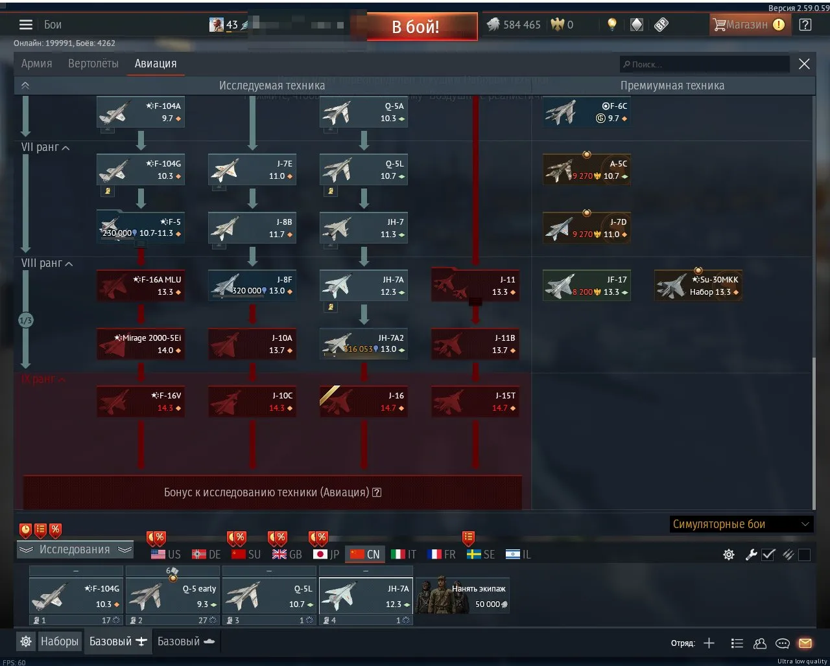Toggle the auto-repair checkbox beside the wrench

tap(768, 555)
